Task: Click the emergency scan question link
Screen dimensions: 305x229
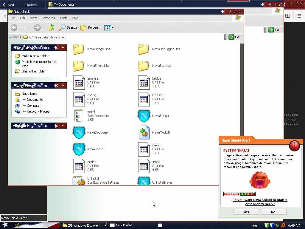Action: pos(260,202)
